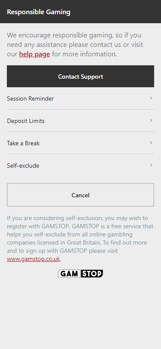Click the dark header bar at the top
The width and height of the screenshot is (161, 349).
coord(81,12)
